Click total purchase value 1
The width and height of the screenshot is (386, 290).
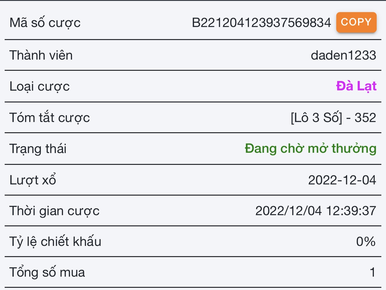coord(372,273)
